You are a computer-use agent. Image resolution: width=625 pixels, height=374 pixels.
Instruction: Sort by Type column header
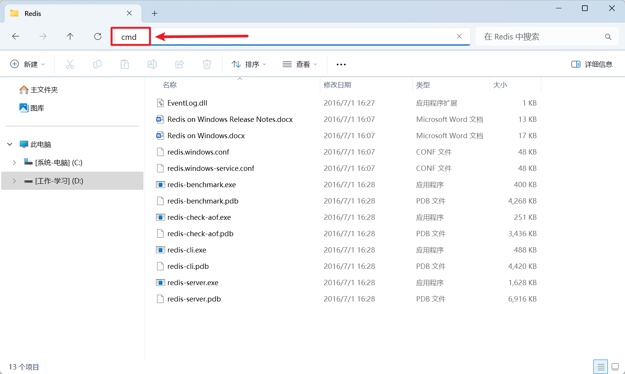tap(423, 85)
